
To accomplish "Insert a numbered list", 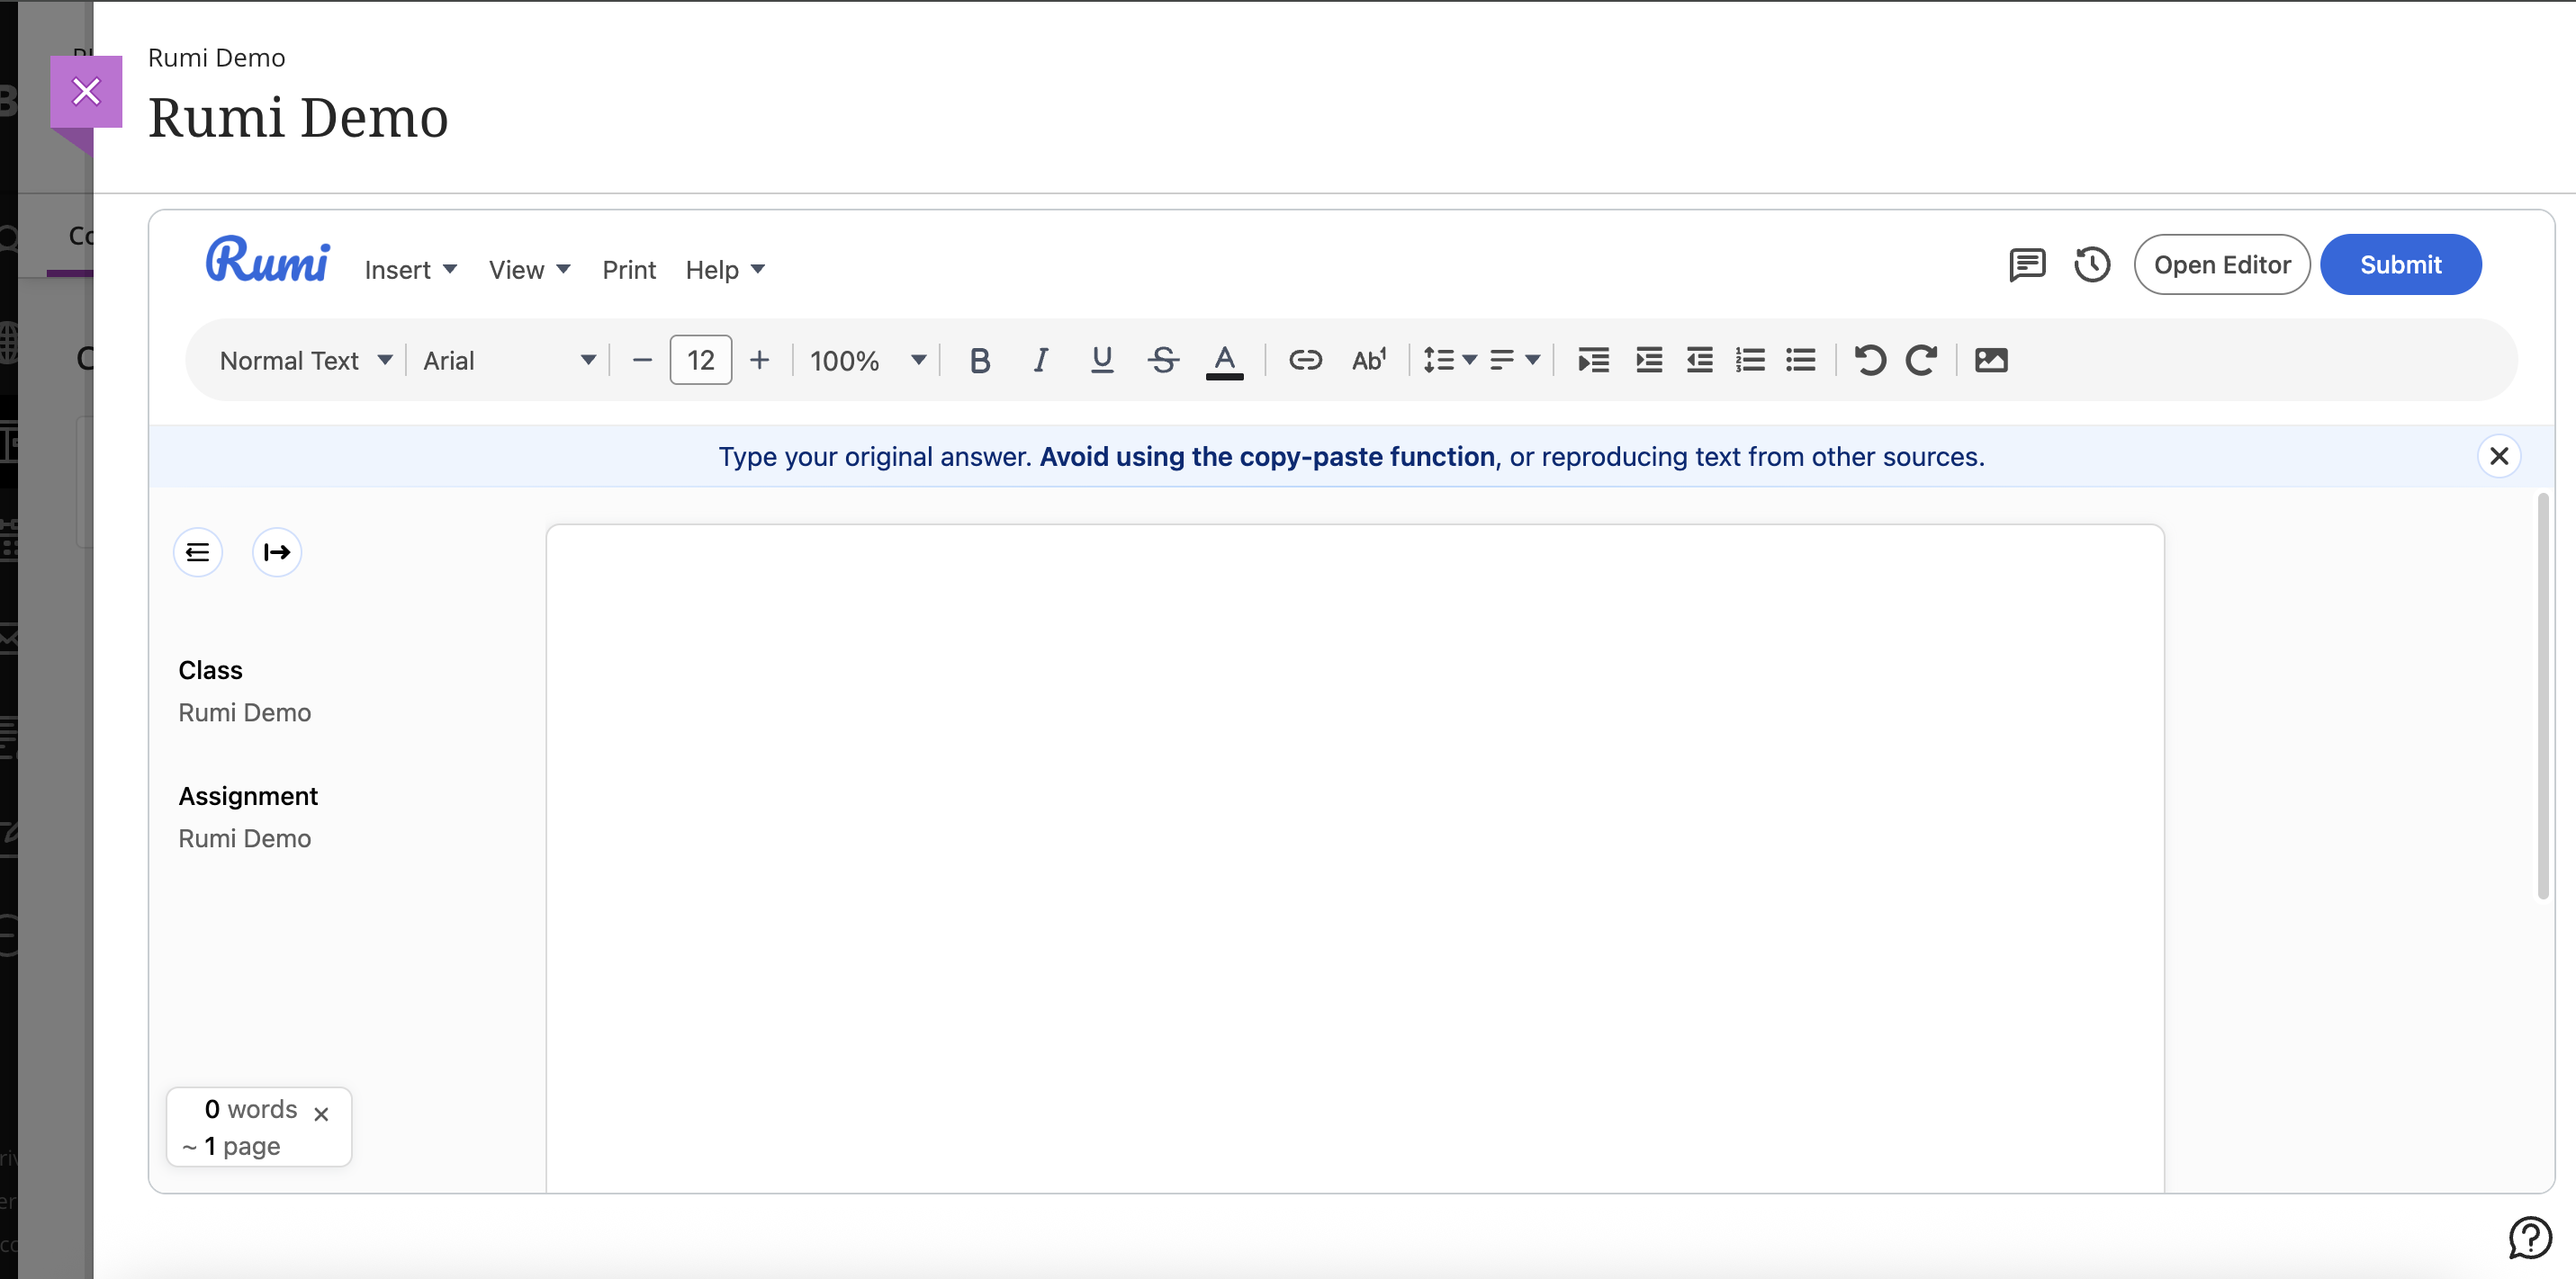I will (x=1750, y=360).
